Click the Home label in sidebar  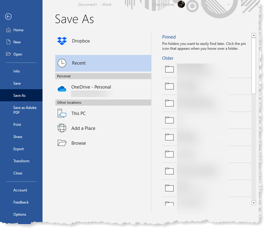click(18, 30)
